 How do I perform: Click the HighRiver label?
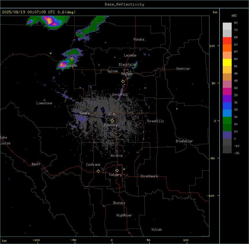124,215
